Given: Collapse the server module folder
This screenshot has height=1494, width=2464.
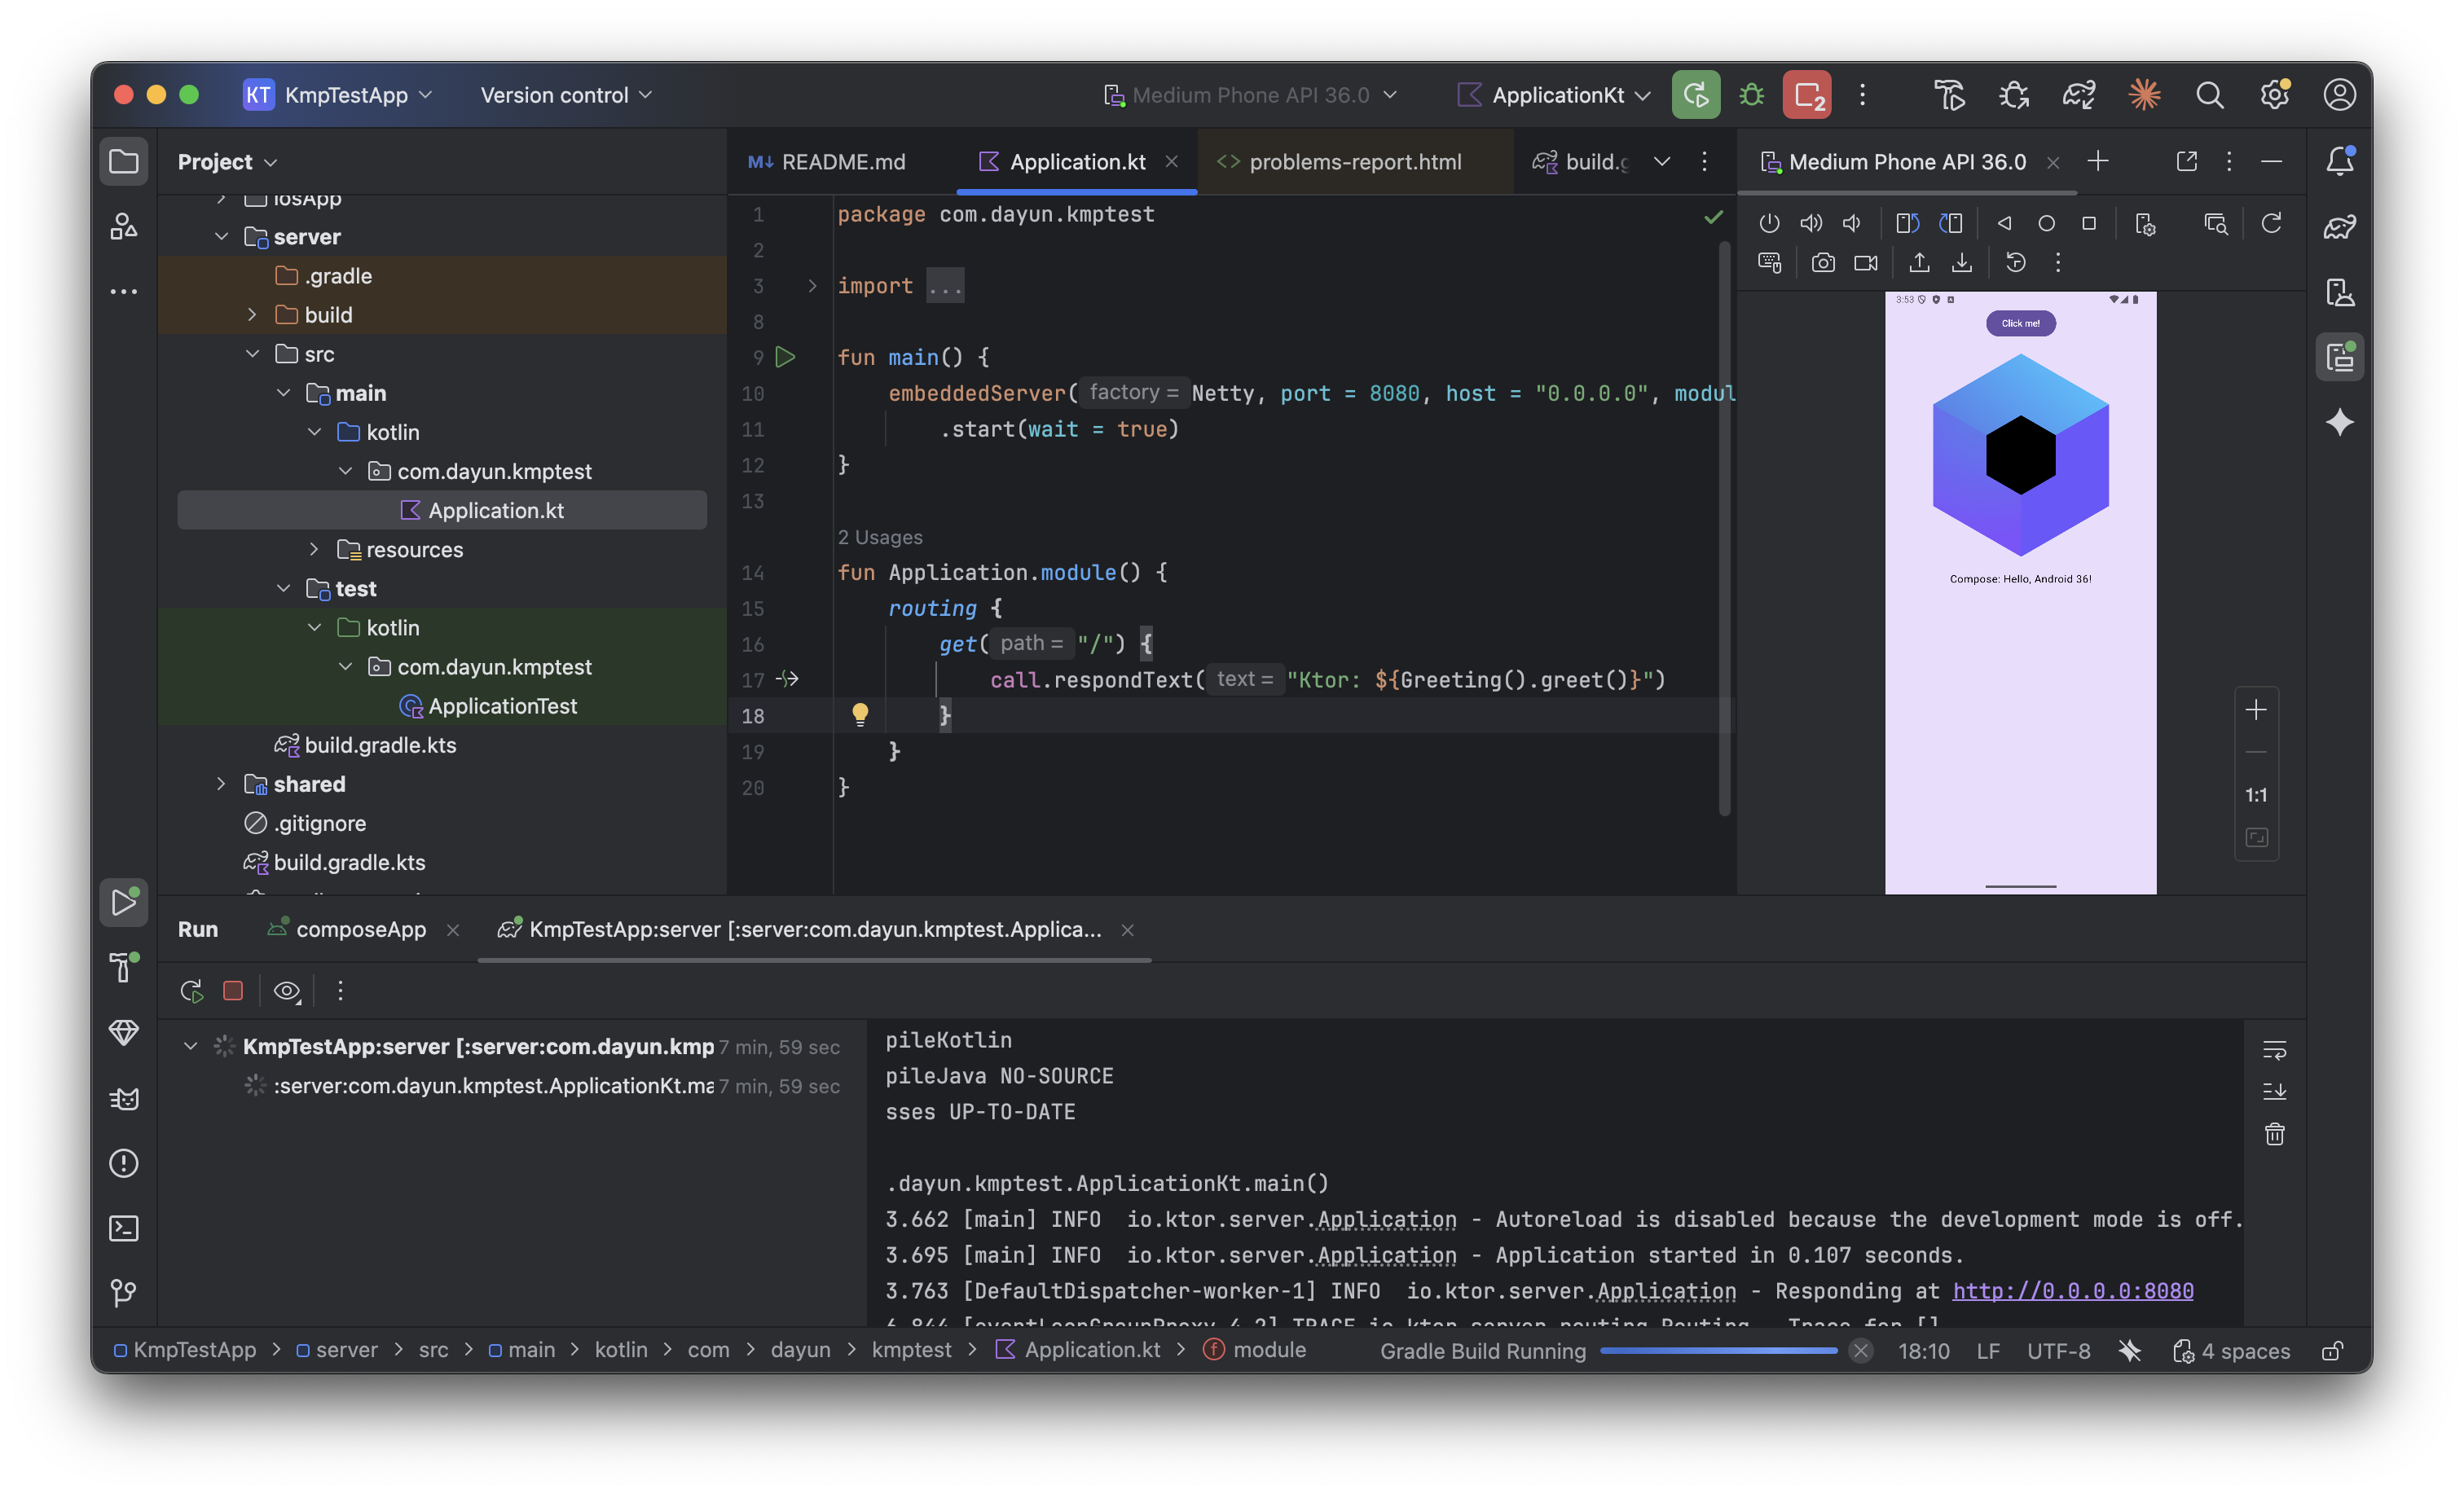Looking at the screenshot, I should click(x=221, y=237).
